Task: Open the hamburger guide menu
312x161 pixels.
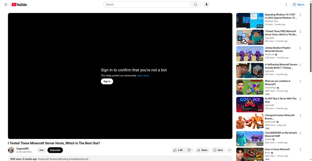Action: tap(6, 4)
